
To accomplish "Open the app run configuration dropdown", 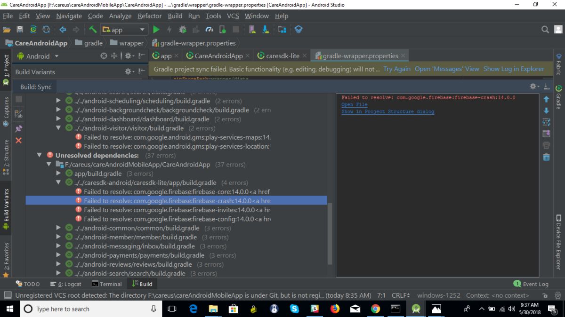I will click(x=123, y=29).
